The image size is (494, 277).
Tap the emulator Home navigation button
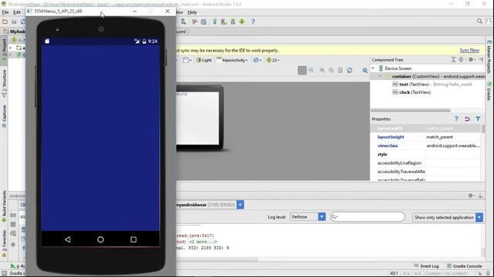[x=100, y=239]
